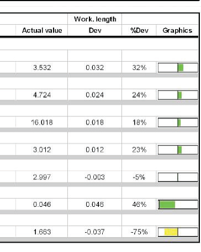Click the %Dev column header
The height and width of the screenshot is (252, 201).
(x=139, y=30)
